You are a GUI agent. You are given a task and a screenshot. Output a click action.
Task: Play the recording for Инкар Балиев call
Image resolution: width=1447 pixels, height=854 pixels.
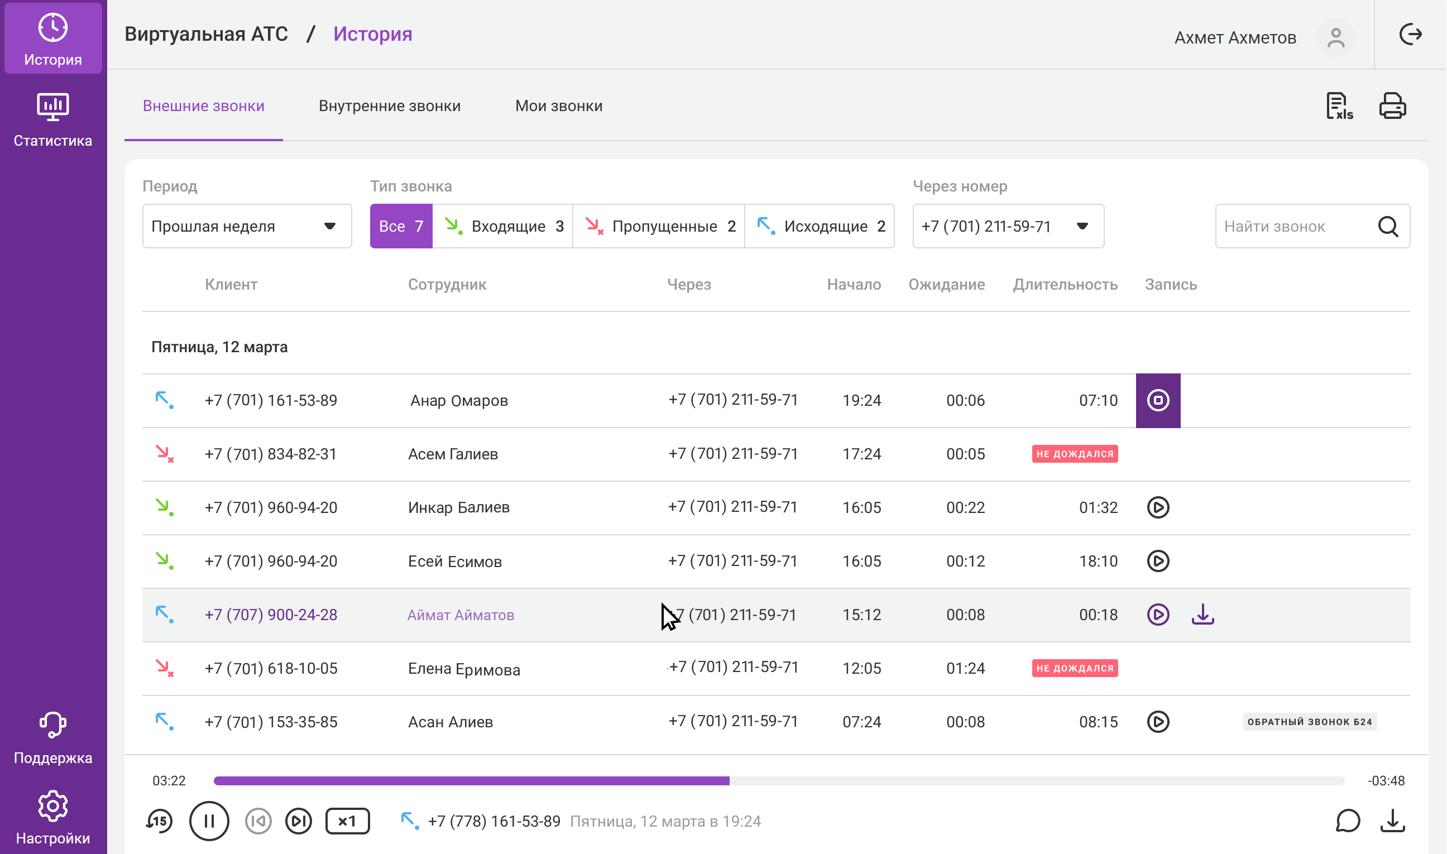(1158, 507)
